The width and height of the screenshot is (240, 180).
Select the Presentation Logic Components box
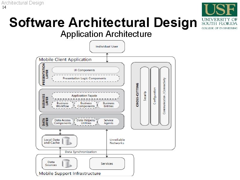(x=85, y=78)
